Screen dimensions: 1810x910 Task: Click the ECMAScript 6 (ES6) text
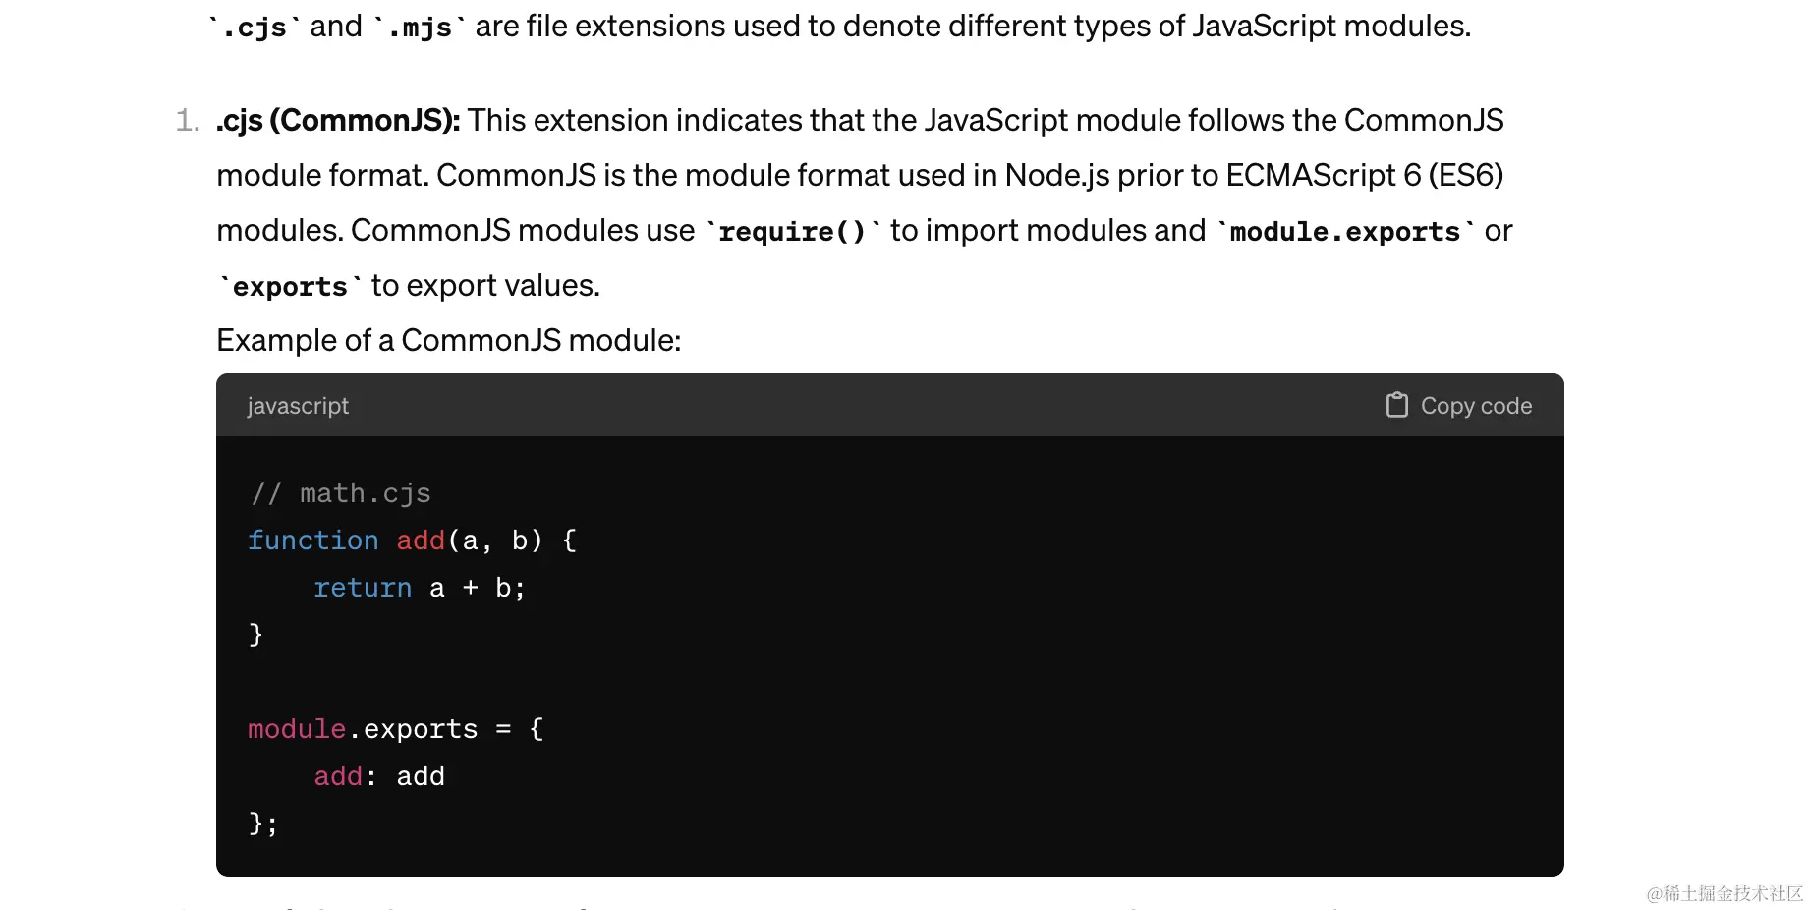[1364, 176]
